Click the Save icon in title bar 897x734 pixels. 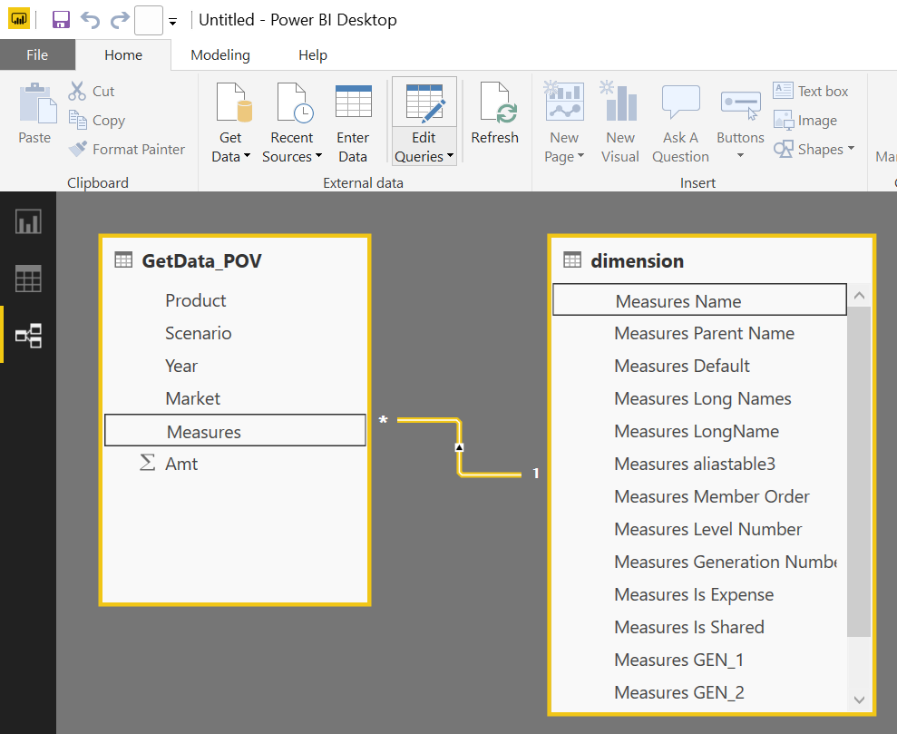tap(61, 20)
